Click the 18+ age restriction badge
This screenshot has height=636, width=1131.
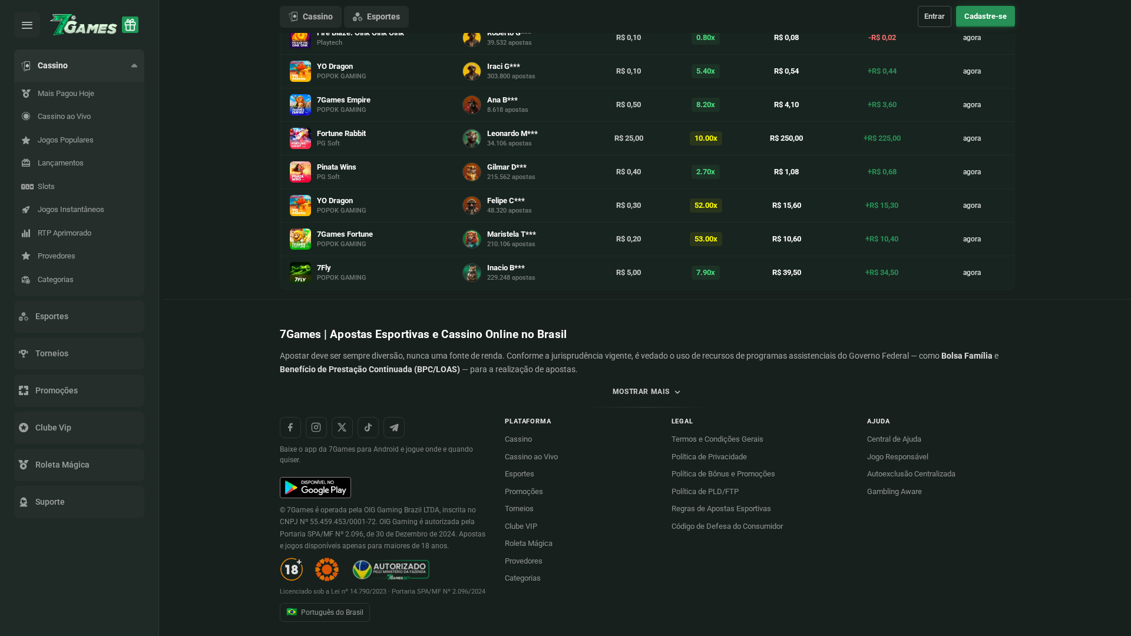[292, 569]
